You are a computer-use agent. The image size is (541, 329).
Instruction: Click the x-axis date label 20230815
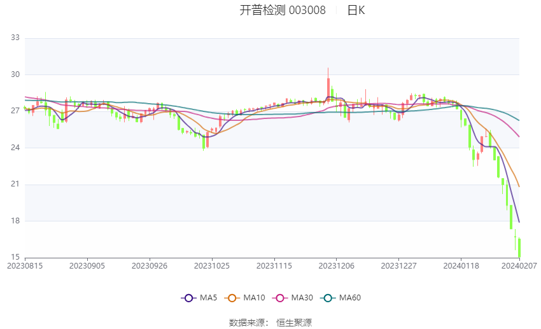click(x=25, y=266)
